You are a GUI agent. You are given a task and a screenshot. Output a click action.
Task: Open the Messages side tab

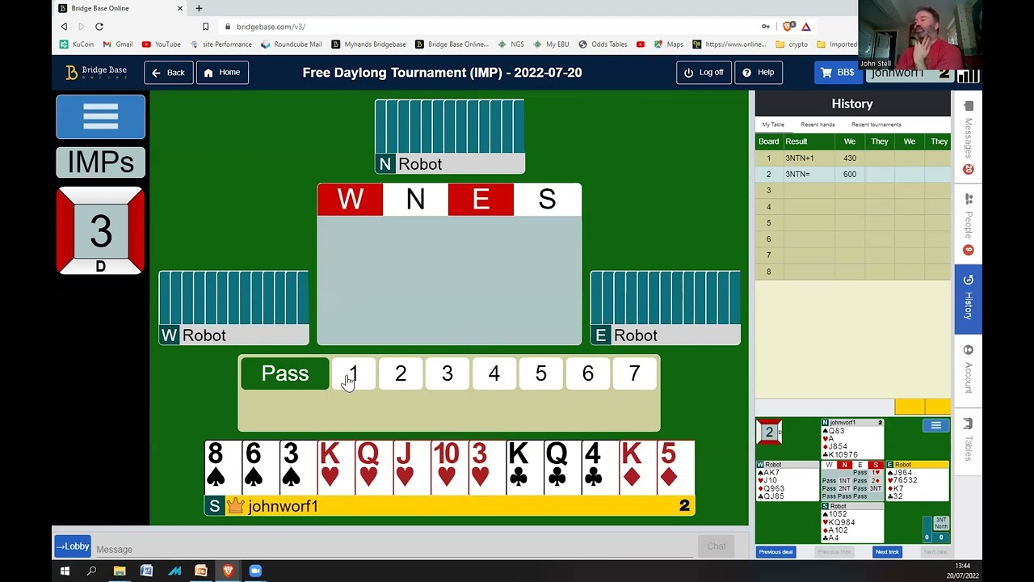coord(968,137)
